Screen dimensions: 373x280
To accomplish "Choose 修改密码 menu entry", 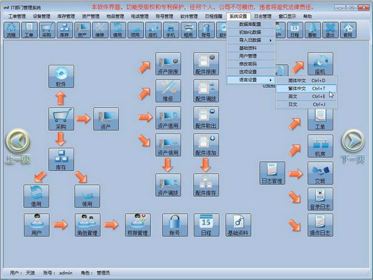I will click(x=251, y=64).
